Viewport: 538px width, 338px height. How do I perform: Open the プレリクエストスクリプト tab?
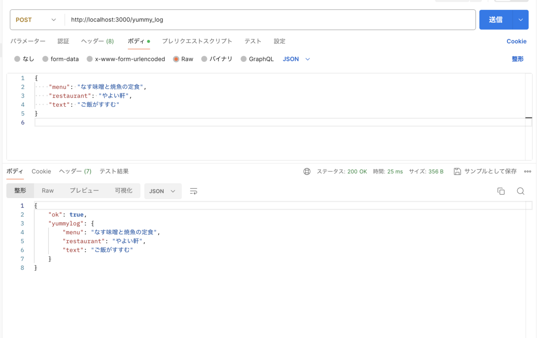click(197, 41)
